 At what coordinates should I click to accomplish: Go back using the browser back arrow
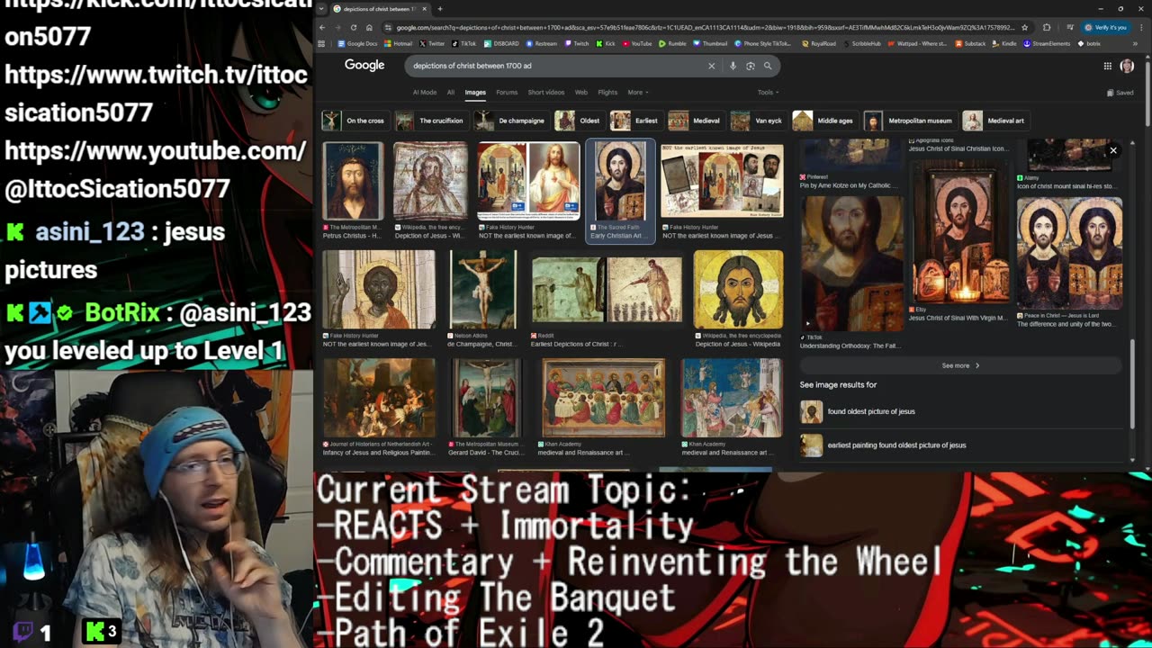(322, 28)
